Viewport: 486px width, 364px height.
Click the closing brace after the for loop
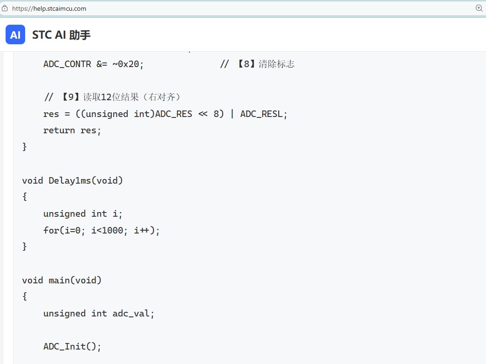pos(25,247)
